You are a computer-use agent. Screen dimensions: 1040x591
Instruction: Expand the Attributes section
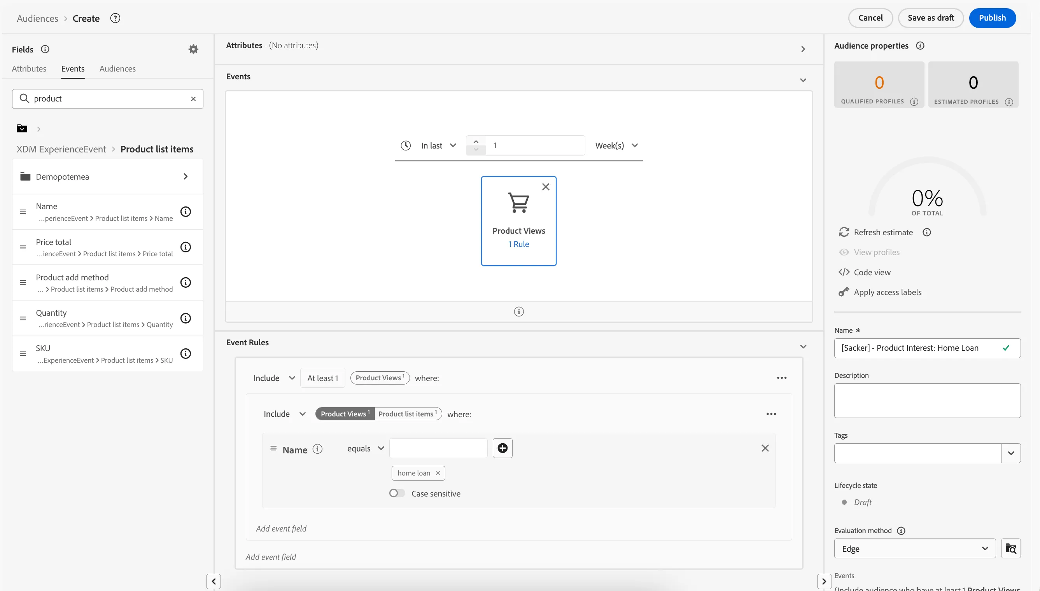803,49
